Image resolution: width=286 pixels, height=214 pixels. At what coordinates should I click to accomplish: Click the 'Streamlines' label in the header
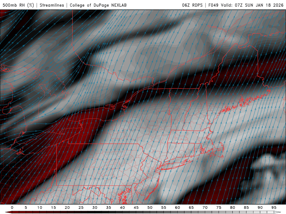click(x=52, y=5)
